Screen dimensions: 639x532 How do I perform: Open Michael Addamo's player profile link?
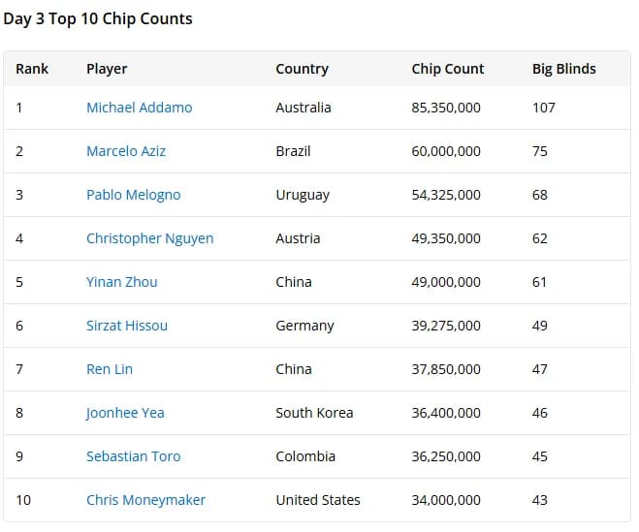[x=139, y=108]
